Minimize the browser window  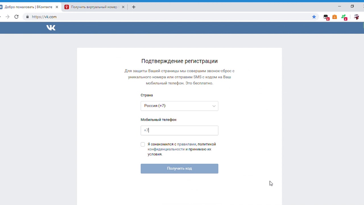click(x=339, y=6)
